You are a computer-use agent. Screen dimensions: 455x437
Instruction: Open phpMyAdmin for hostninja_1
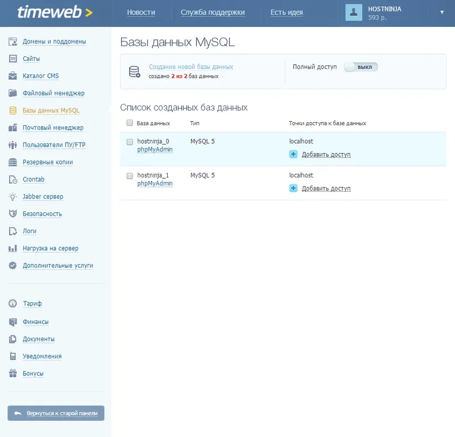(155, 184)
